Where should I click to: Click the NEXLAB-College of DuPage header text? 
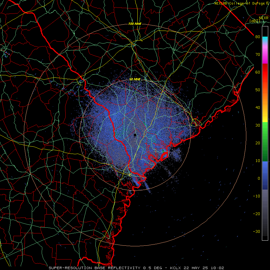(239, 3)
